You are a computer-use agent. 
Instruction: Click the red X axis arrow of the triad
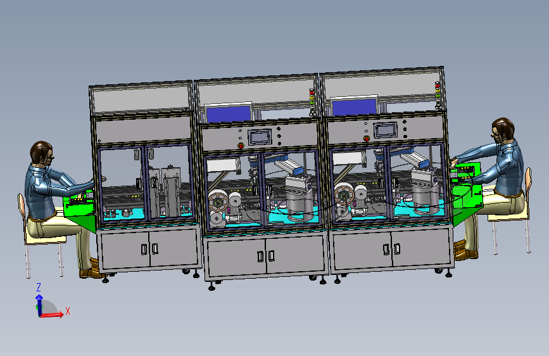click(53, 314)
